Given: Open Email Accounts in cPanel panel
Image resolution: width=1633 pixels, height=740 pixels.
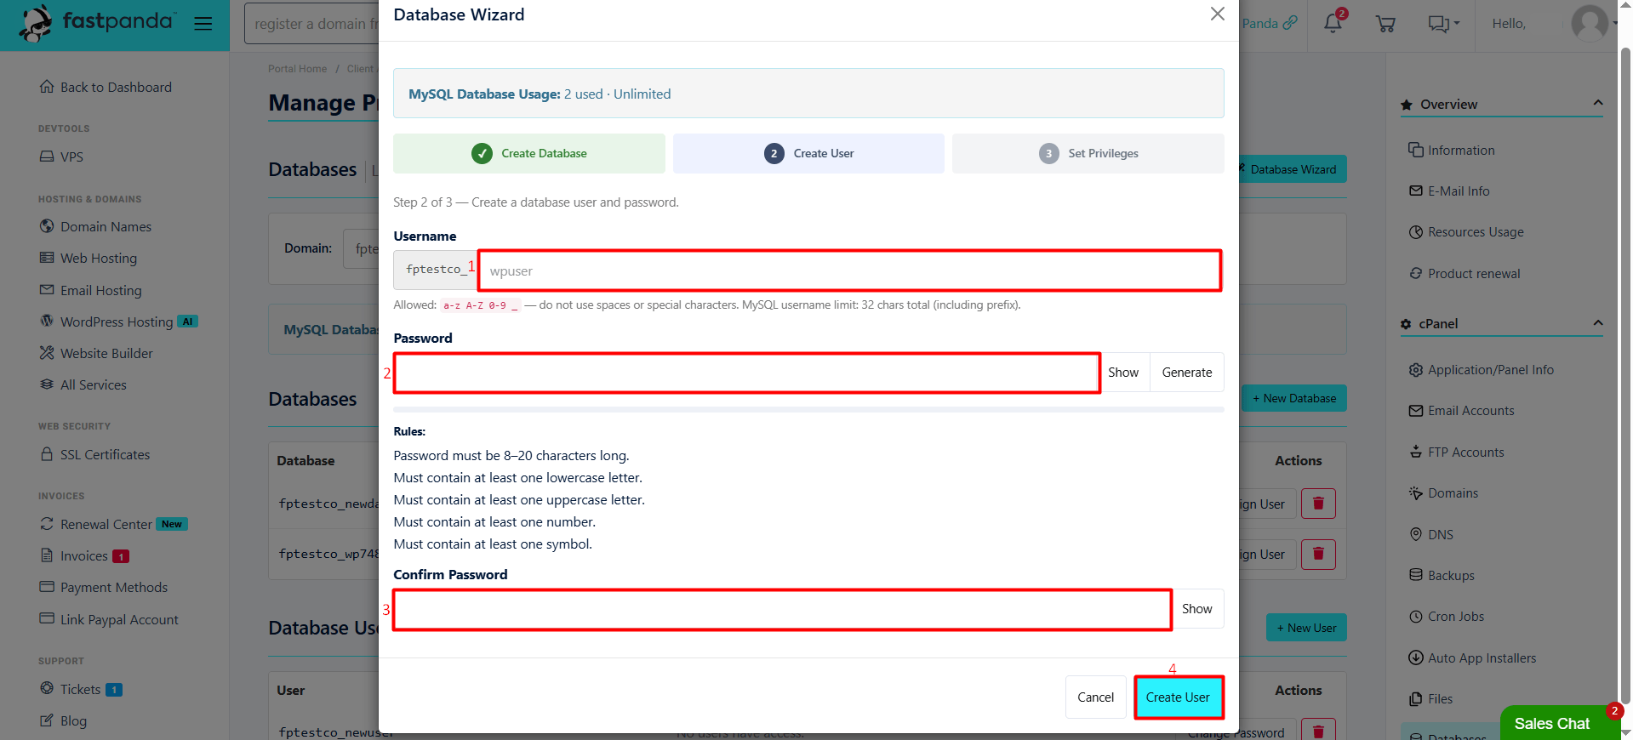Looking at the screenshot, I should pos(1462,411).
